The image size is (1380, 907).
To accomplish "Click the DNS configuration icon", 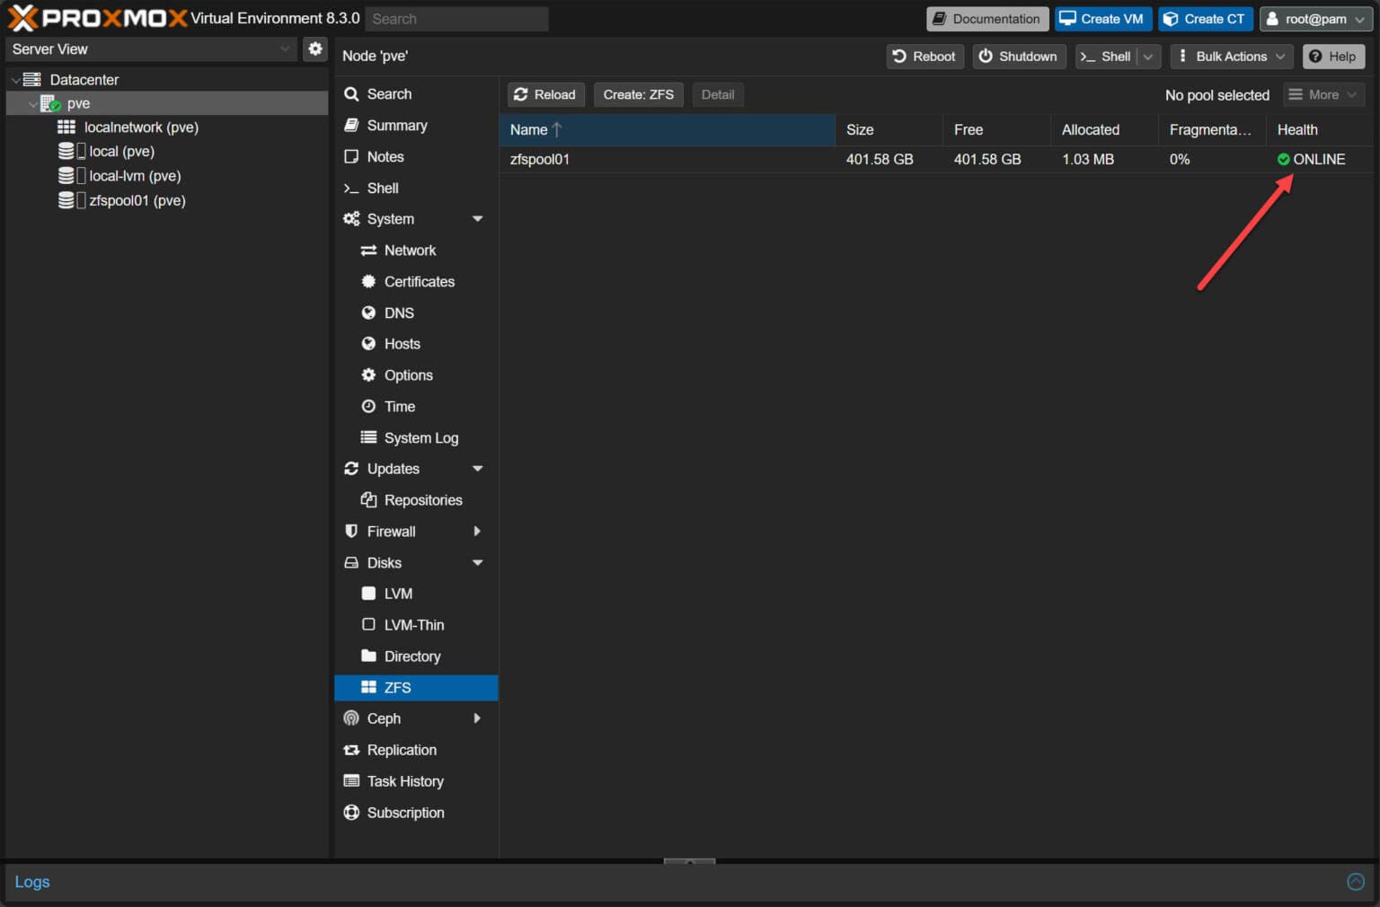I will point(369,313).
